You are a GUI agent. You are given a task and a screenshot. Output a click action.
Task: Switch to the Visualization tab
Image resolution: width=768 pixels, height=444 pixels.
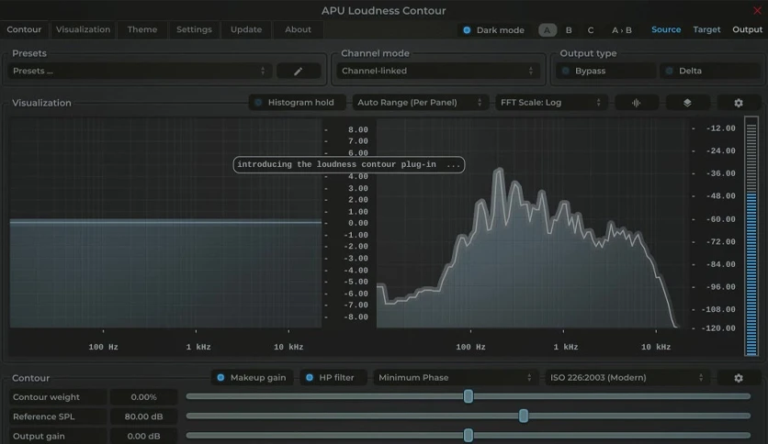pos(83,29)
